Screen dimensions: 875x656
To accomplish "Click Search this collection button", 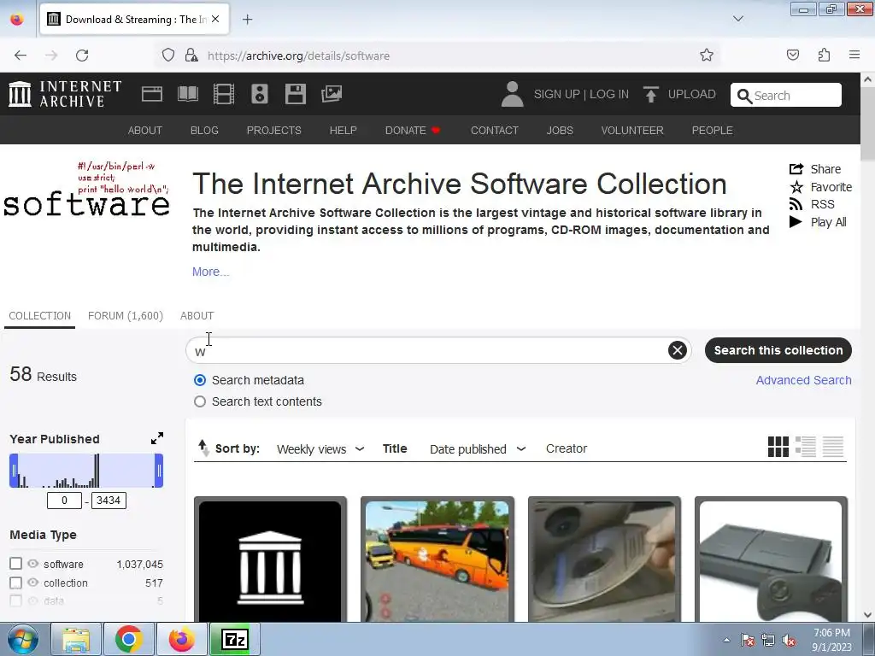I will (778, 350).
